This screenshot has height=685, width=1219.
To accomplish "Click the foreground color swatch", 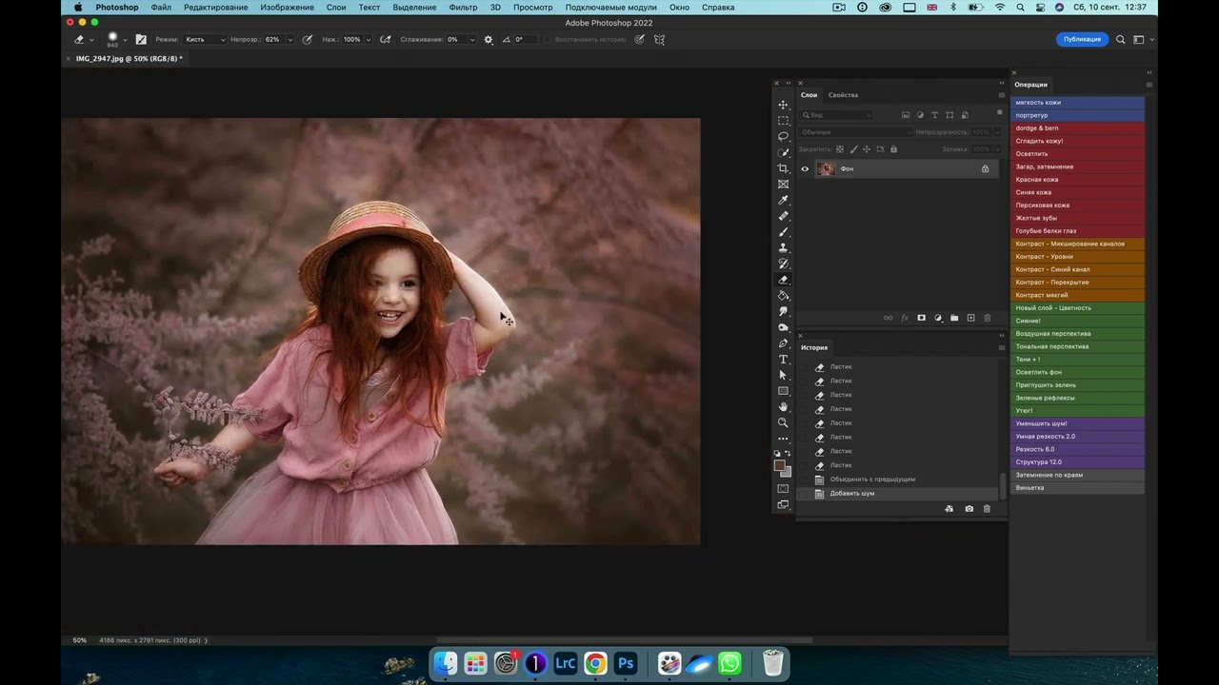I will [x=779, y=465].
